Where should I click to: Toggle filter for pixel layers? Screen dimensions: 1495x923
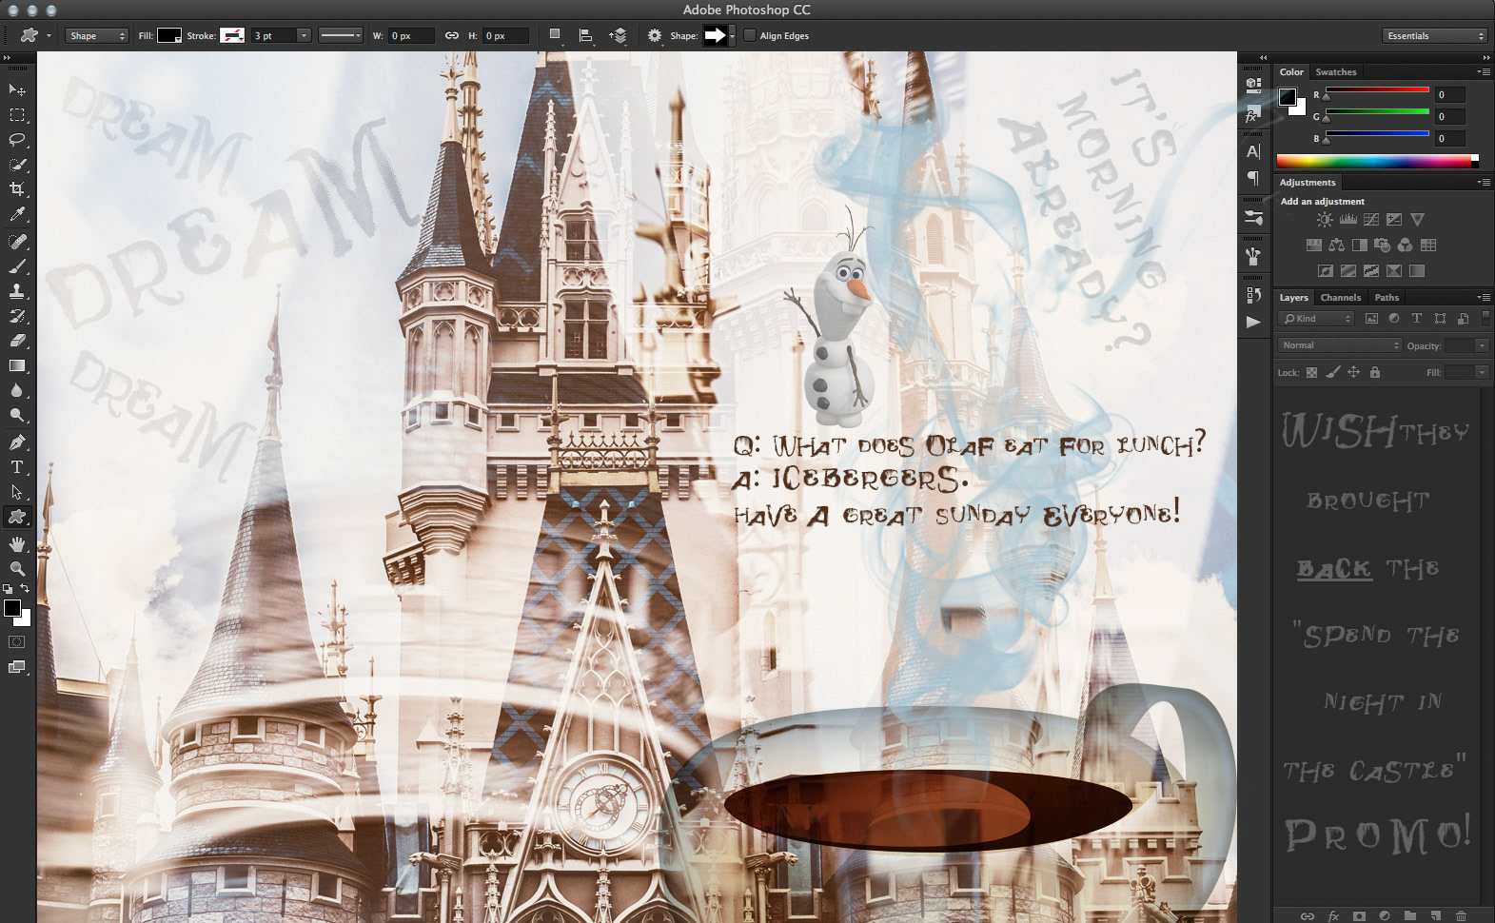tap(1371, 319)
